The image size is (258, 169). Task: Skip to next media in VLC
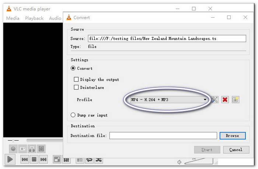coord(43,159)
